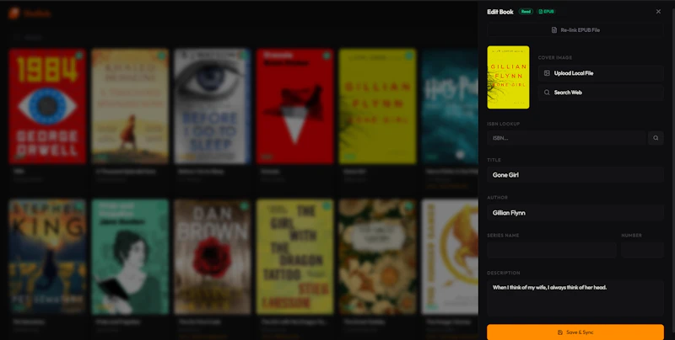Click the green Read status badge
The image size is (675, 340).
pyautogui.click(x=526, y=12)
